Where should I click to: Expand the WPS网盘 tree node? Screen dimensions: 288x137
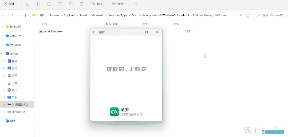(2, 45)
